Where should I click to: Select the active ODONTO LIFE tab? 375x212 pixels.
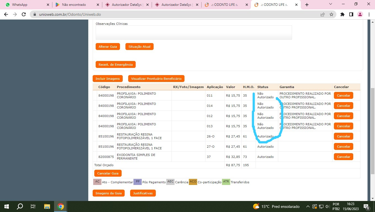276,5
